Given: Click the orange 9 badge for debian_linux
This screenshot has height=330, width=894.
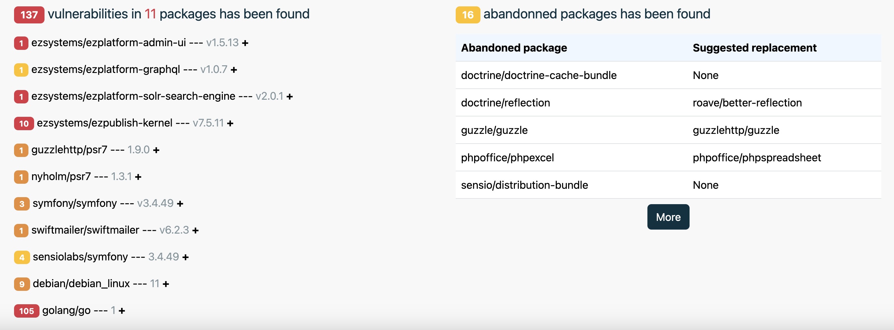Looking at the screenshot, I should click(x=22, y=284).
